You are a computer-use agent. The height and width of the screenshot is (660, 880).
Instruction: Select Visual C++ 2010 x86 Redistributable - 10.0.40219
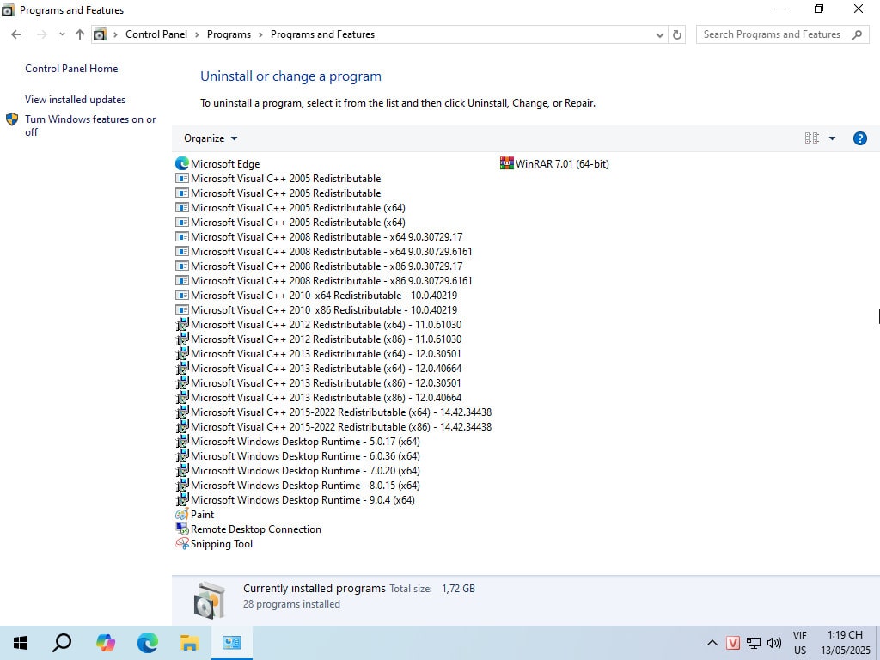pos(316,309)
